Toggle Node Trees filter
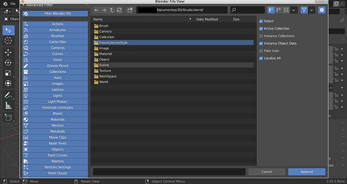Image resolution: width=347 pixels, height=184 pixels. pyautogui.click(x=55, y=143)
